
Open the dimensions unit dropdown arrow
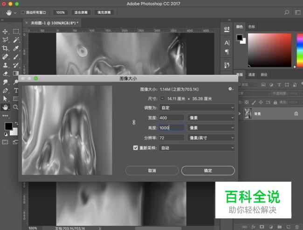click(x=162, y=99)
